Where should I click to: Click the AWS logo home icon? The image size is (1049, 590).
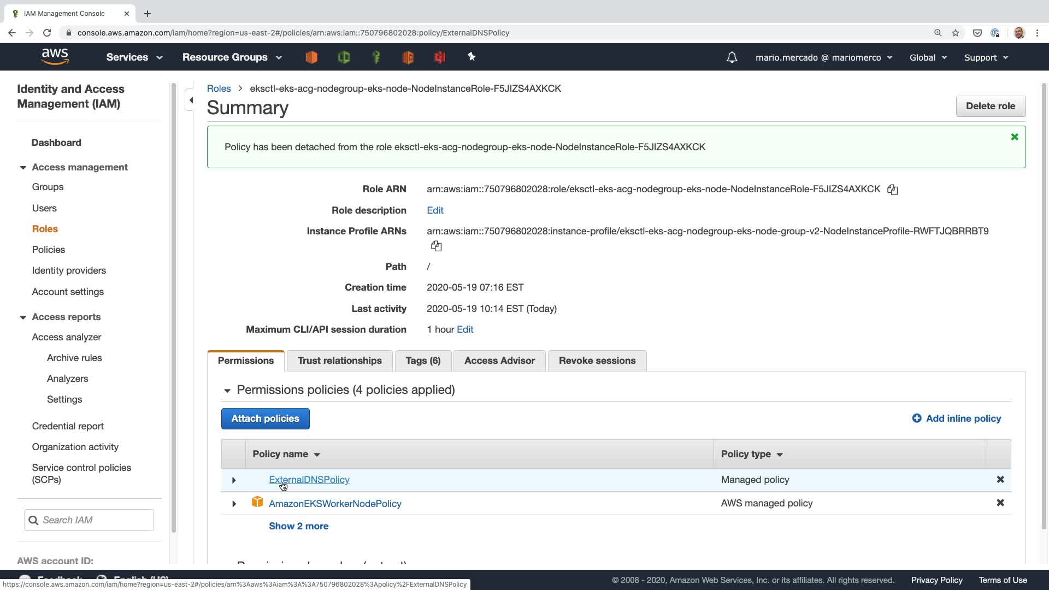click(x=55, y=57)
